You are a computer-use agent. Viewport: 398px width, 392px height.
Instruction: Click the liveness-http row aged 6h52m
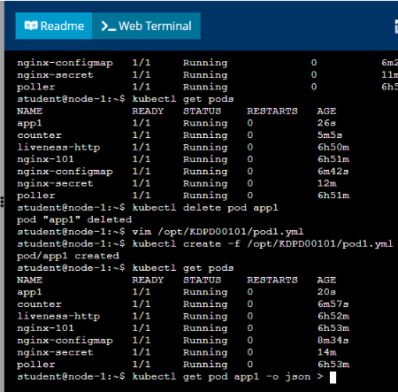(183, 316)
